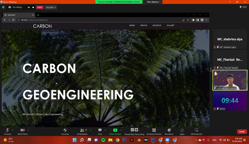Open browser profile avatar
Screen dimensions: 249x144
click(202, 20)
